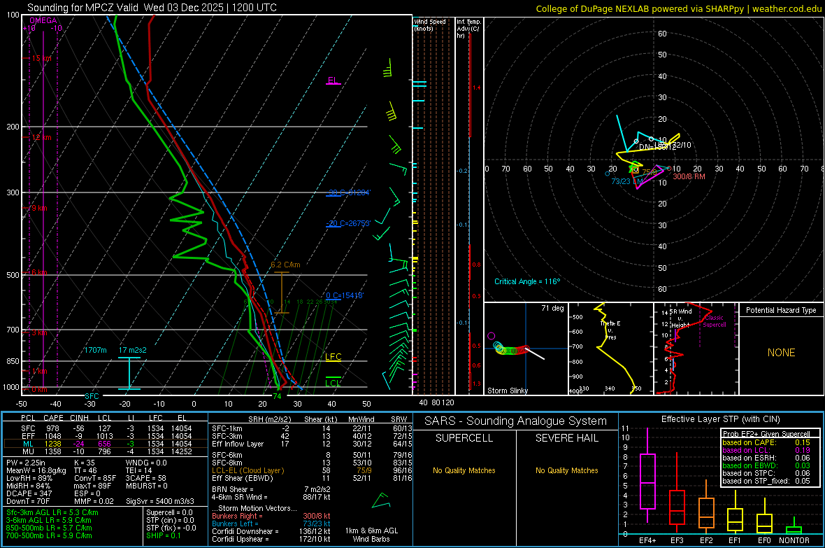This screenshot has width=825, height=548.
Task: Select the EFF parcel row
Action: [105, 436]
